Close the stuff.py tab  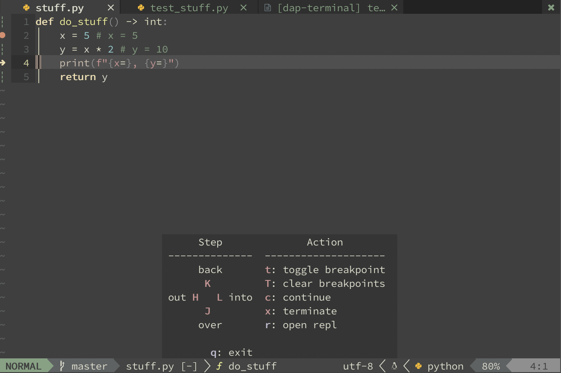tap(111, 8)
